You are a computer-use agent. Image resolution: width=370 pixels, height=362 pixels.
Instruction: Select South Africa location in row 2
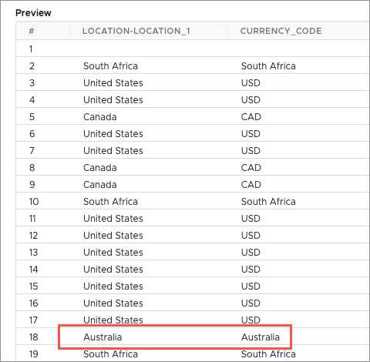coord(110,66)
